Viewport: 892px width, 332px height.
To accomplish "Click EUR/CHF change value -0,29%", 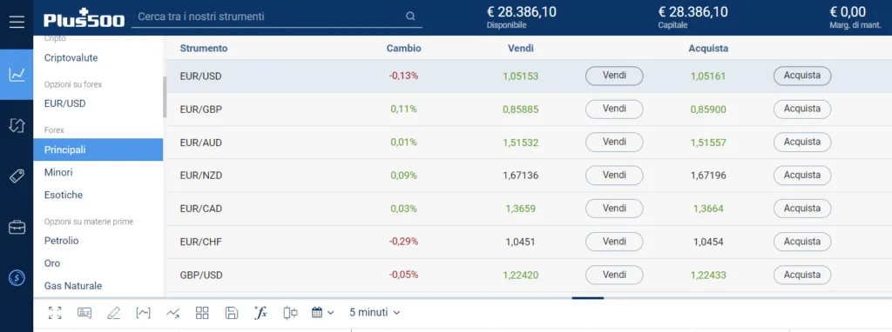I will click(403, 242).
